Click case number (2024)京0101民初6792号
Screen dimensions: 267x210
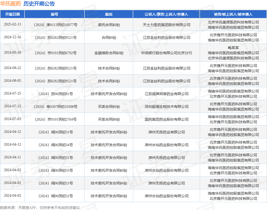click(56, 53)
